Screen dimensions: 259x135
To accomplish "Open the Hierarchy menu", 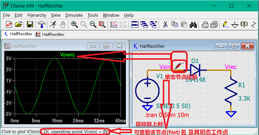I will [37, 15].
